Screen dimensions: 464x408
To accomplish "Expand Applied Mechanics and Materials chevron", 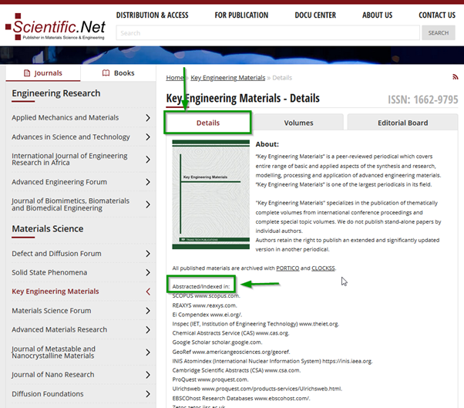I will (148, 118).
